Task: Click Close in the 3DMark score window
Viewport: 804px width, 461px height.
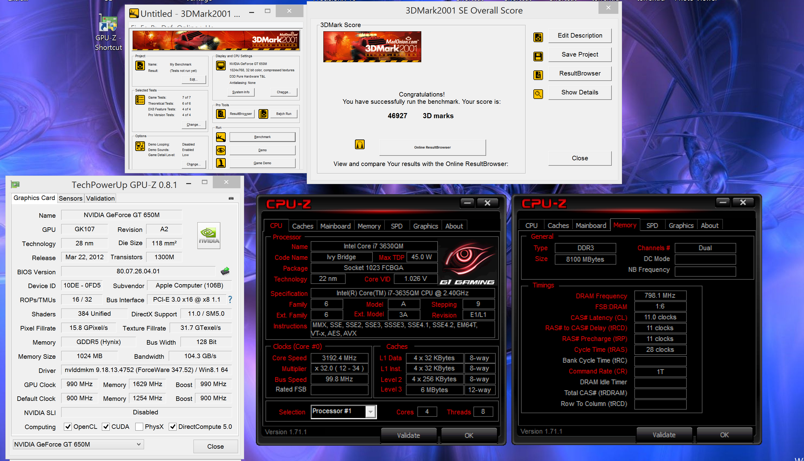Action: coord(580,158)
